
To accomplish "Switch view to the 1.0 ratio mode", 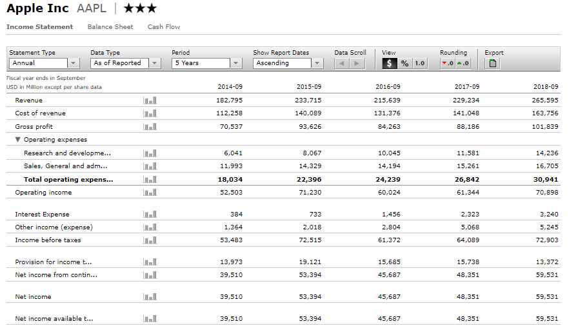I will 420,63.
